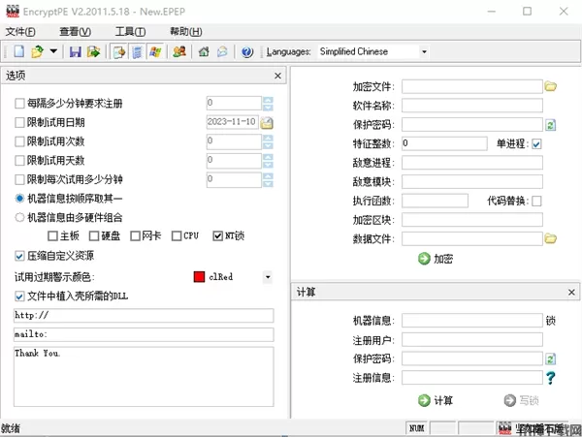Click question mark icon beside 注册信息

(550, 378)
